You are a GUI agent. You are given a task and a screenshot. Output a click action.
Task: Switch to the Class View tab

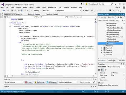[121, 60]
